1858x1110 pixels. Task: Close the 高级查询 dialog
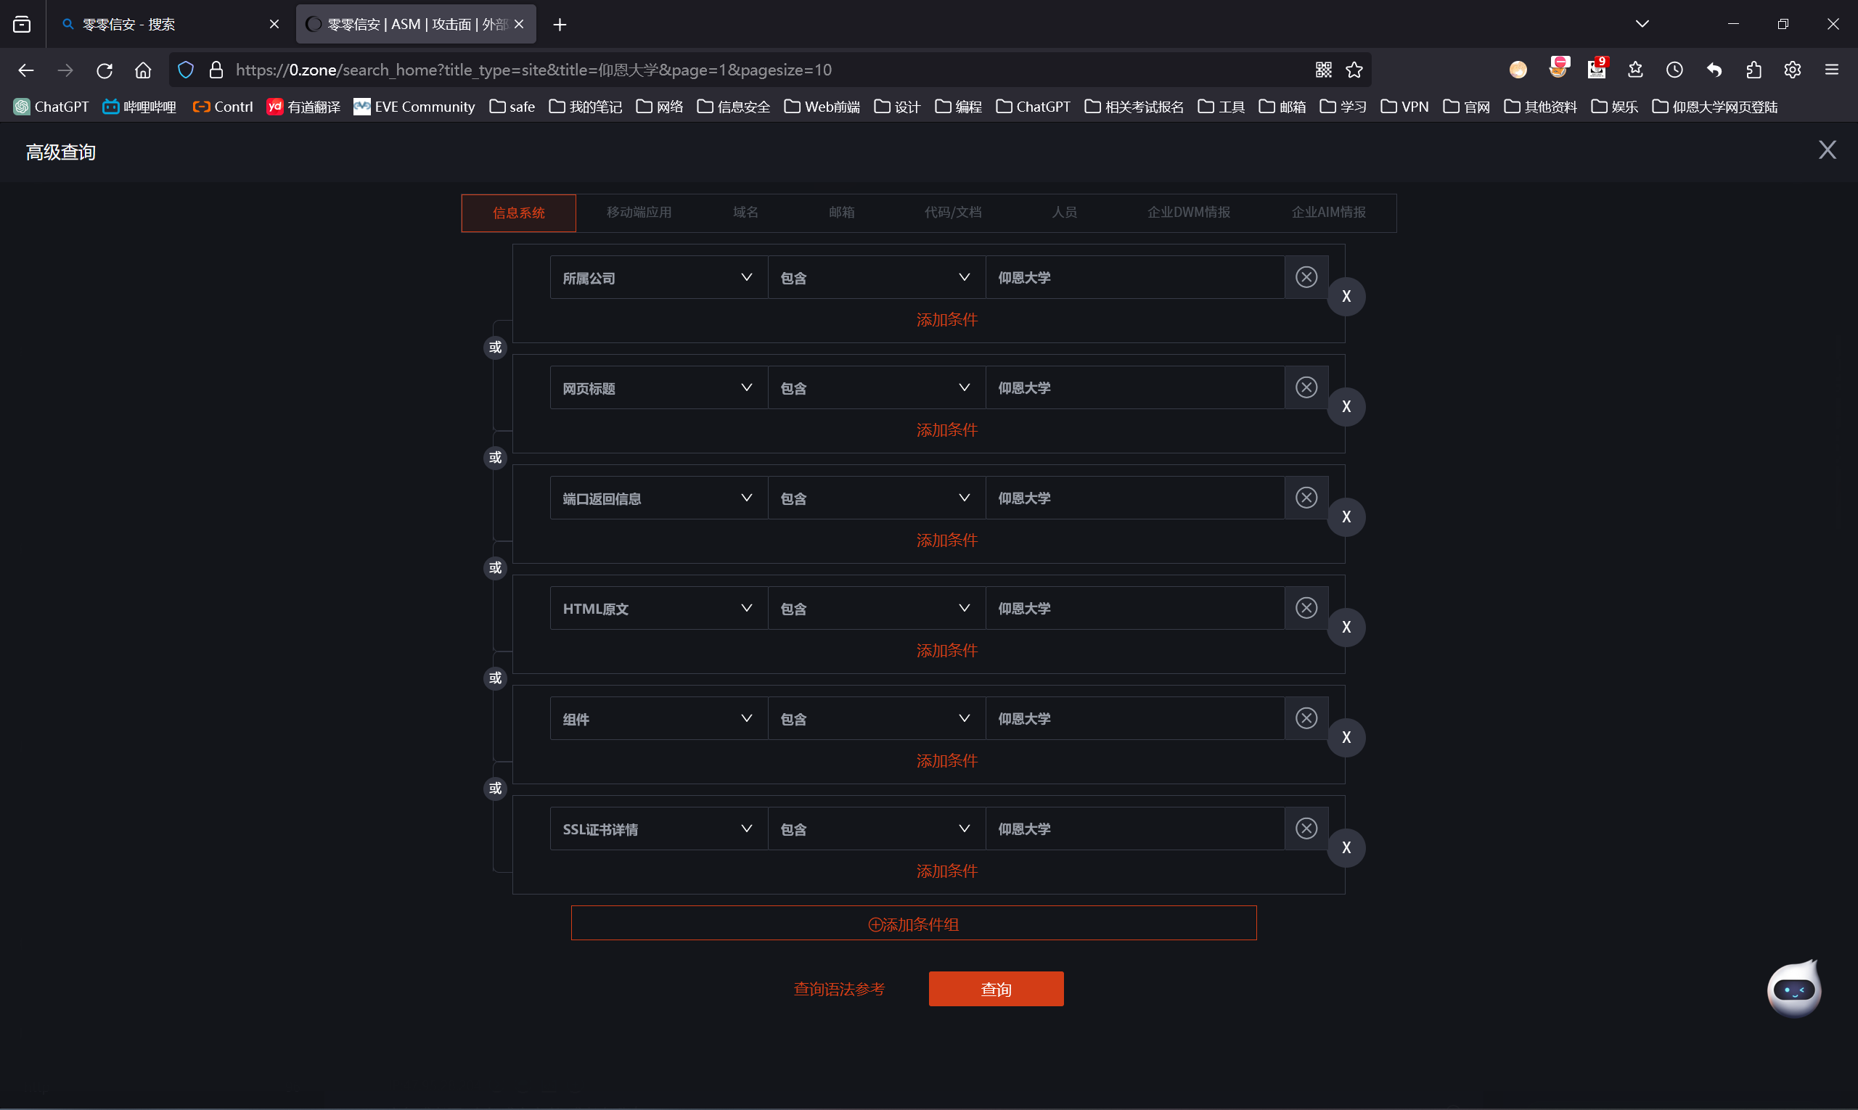[x=1827, y=150]
